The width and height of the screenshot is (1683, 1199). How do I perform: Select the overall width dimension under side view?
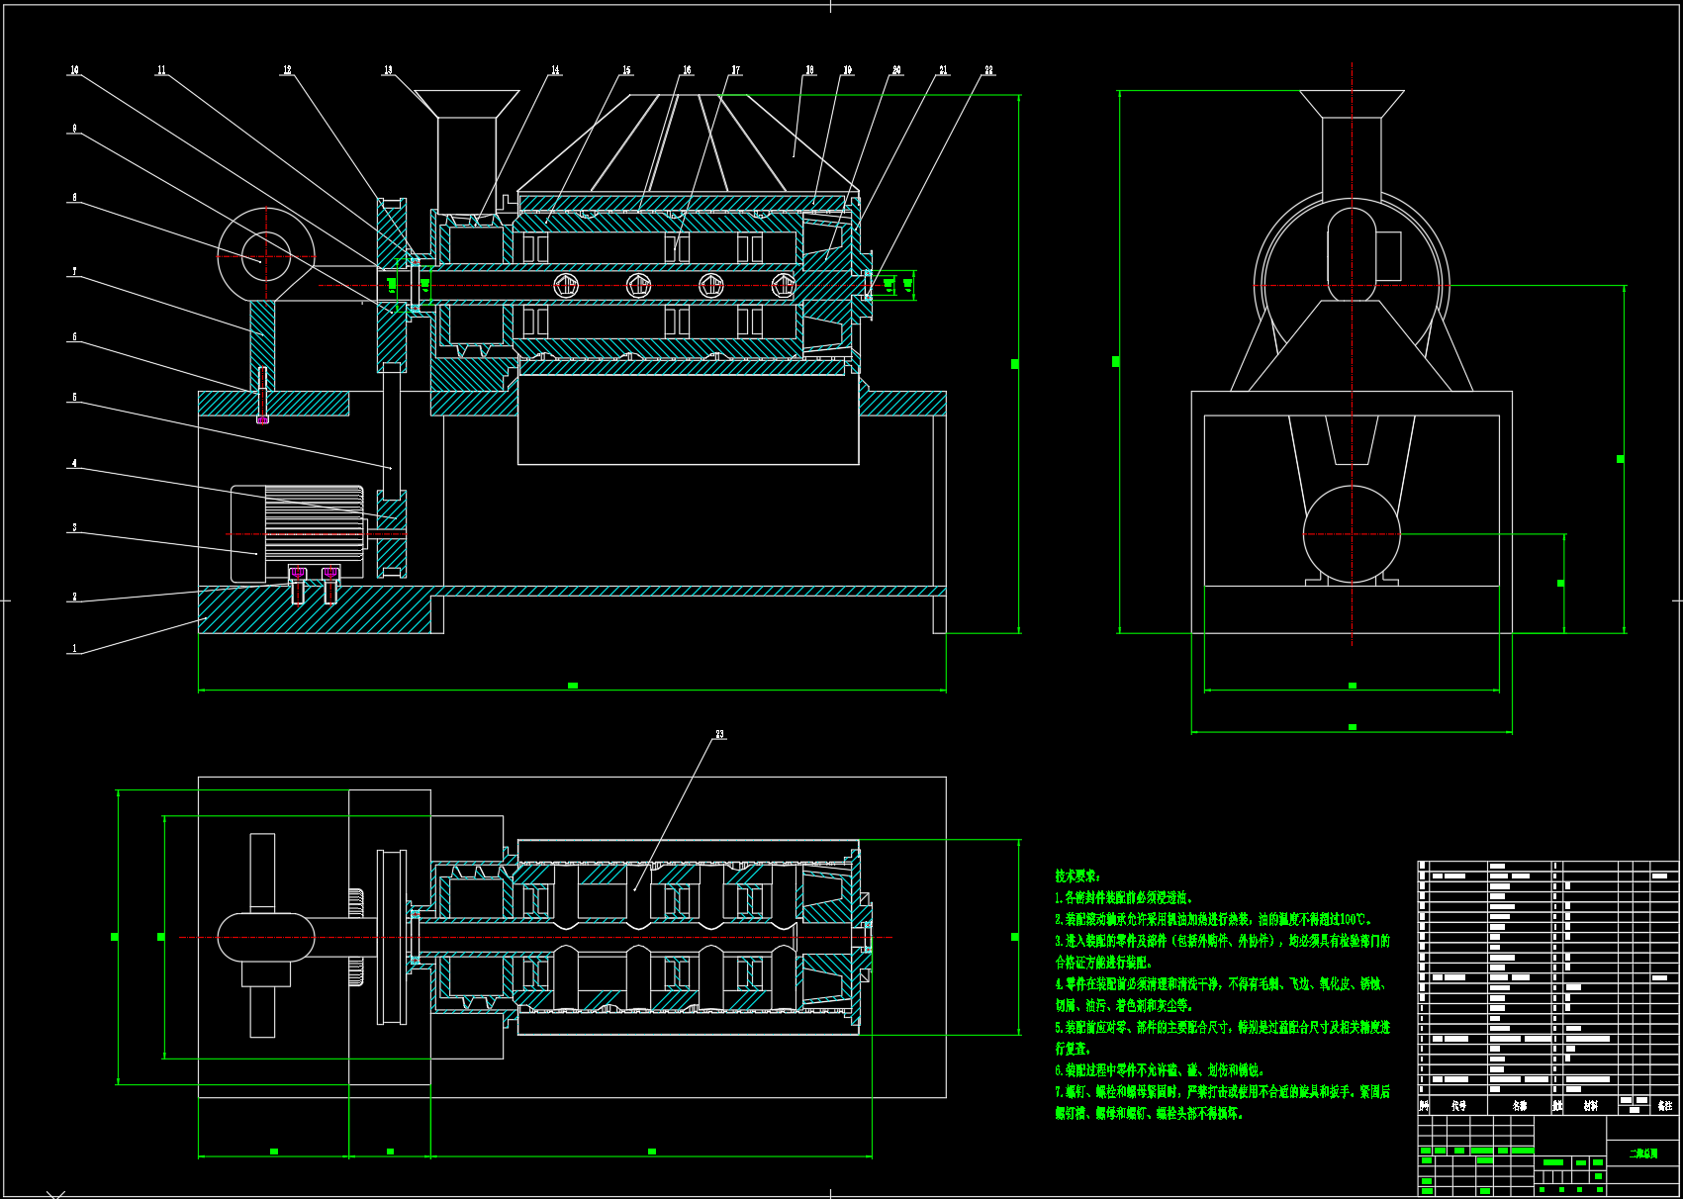click(1351, 732)
